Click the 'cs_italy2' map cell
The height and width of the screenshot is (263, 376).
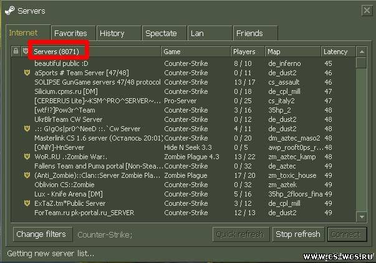[281, 101]
